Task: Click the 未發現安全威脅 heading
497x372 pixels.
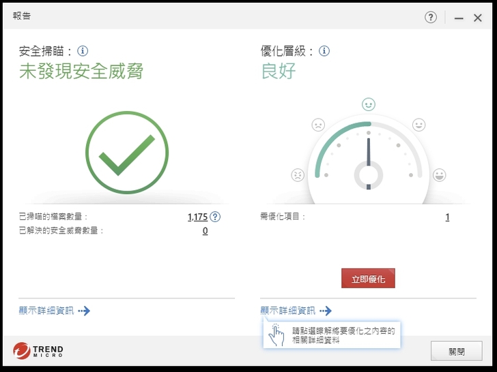Action: 81,71
